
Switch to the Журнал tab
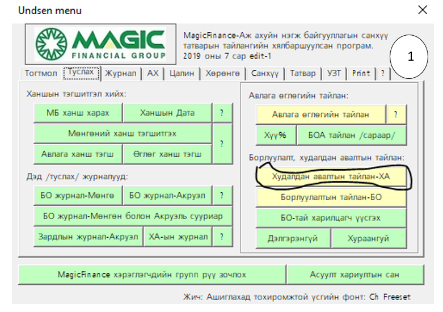click(120, 74)
